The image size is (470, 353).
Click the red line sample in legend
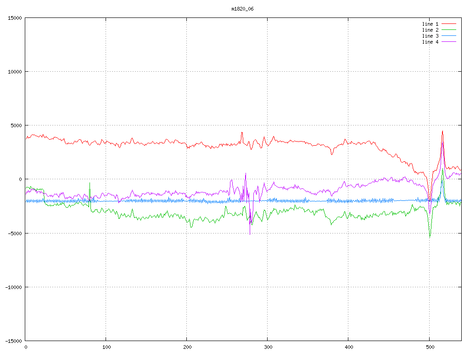[449, 24]
